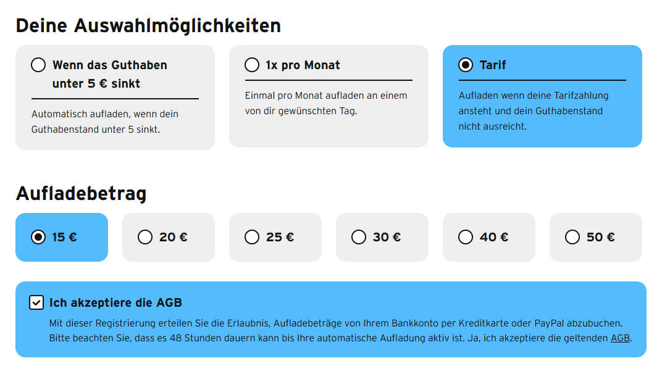Click the 'Automatisch aufladen, wenn dein Guthabenstand' description
662x374 pixels.
(x=105, y=122)
